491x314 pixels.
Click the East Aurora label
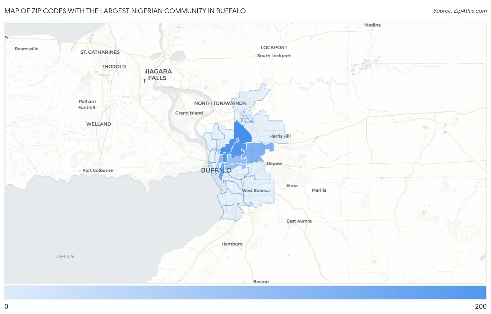(299, 221)
